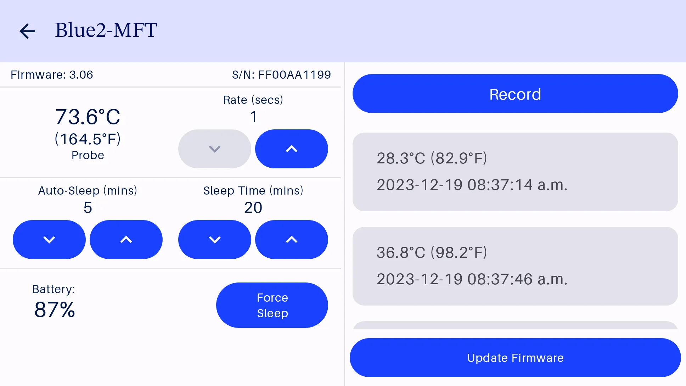Image resolution: width=686 pixels, height=386 pixels.
Task: Expand Rate seconds down dropdown
Action: click(215, 149)
